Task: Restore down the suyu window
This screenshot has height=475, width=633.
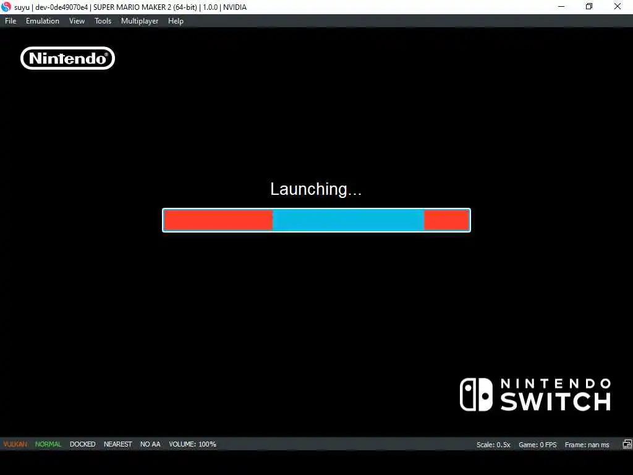Action: click(589, 7)
